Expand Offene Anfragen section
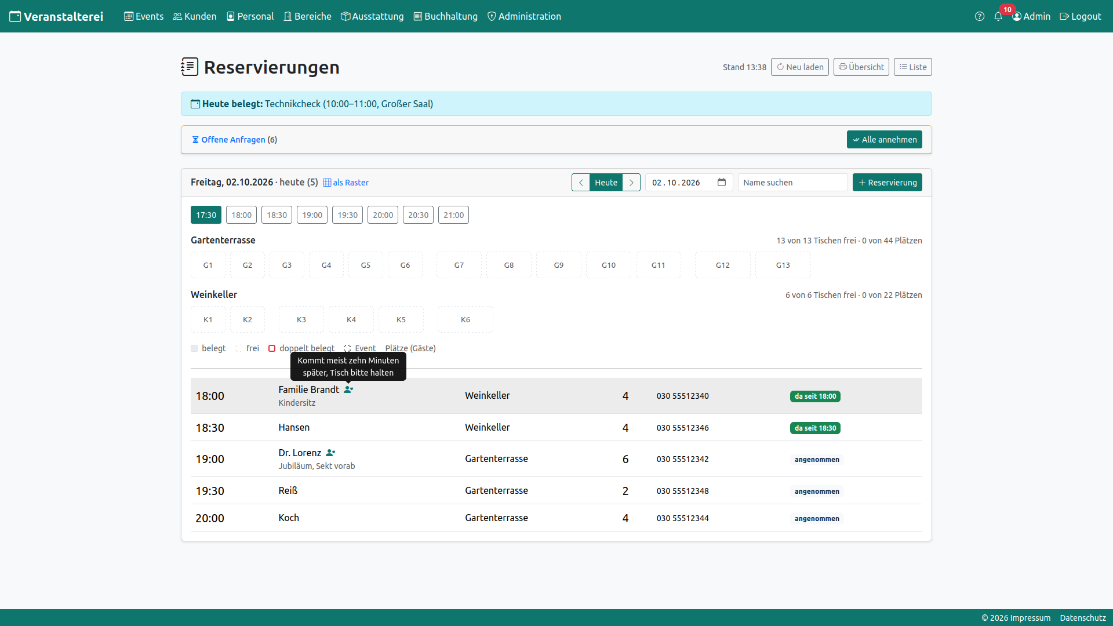 coord(234,140)
